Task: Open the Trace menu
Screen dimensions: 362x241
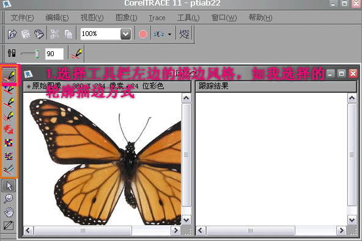Action: [x=157, y=18]
